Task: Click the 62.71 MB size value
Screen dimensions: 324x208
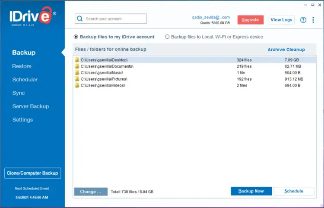Action: click(292, 66)
